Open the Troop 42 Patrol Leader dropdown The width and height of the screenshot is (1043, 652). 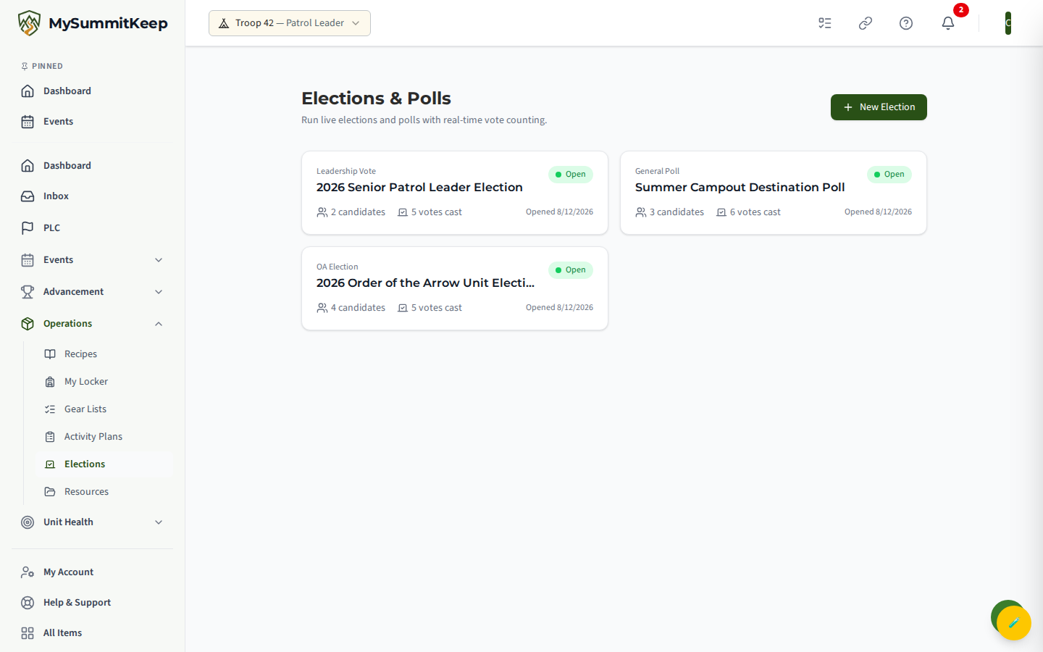tap(290, 23)
